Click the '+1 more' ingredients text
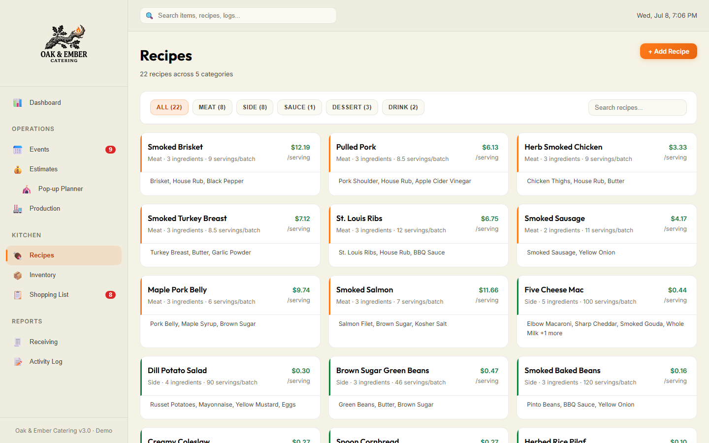709x443 pixels. click(x=551, y=333)
